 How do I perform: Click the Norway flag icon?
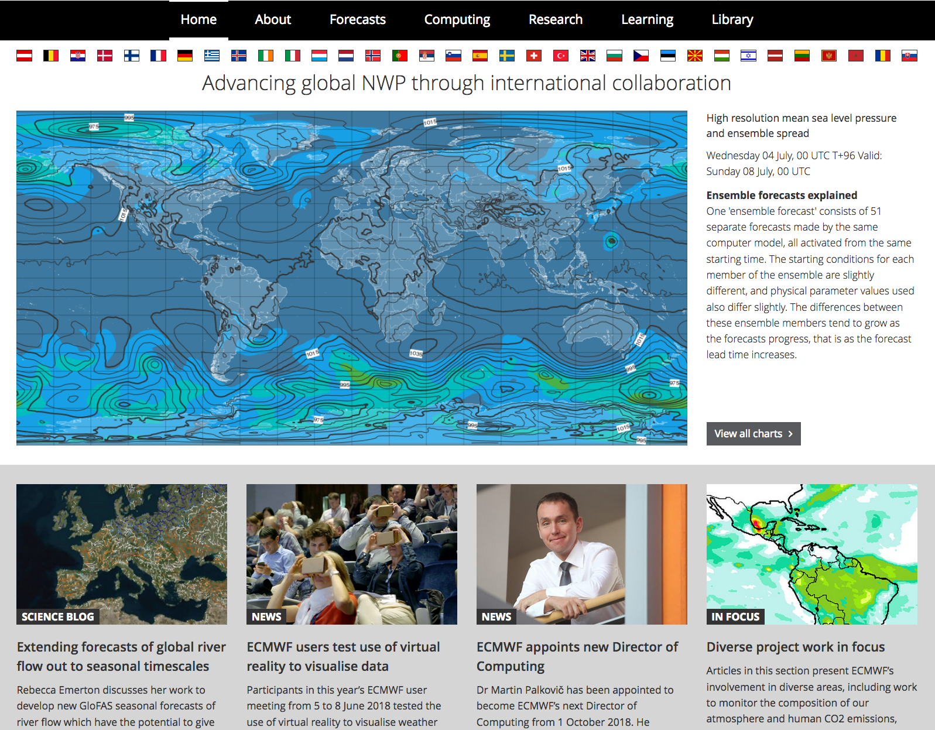click(x=373, y=56)
